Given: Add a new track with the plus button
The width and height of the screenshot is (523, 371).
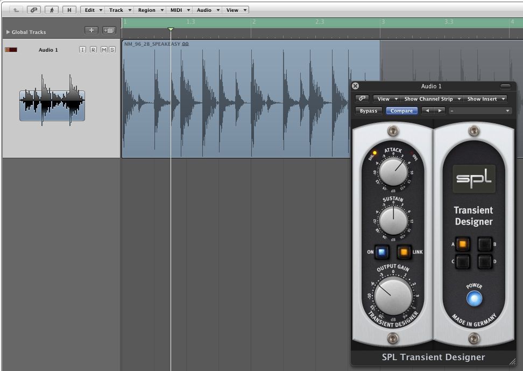Looking at the screenshot, I should pos(91,30).
